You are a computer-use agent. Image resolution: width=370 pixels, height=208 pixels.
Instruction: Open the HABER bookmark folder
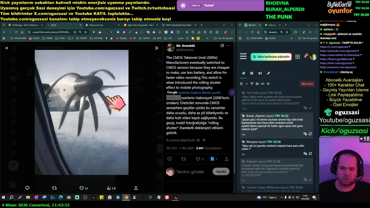pyautogui.click(x=47, y=38)
